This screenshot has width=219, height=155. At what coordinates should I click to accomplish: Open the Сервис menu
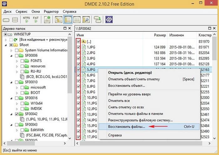[x=22, y=12]
